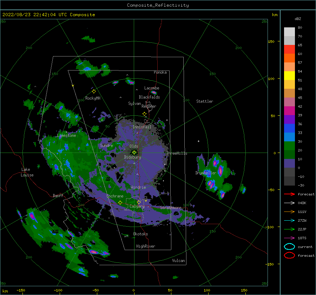Click the Didsbury city label
This screenshot has height=295, width=316.
(133, 157)
